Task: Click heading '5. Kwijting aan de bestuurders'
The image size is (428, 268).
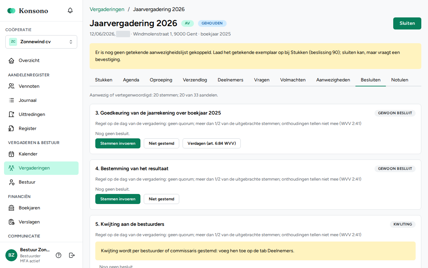Action: click(x=130, y=224)
